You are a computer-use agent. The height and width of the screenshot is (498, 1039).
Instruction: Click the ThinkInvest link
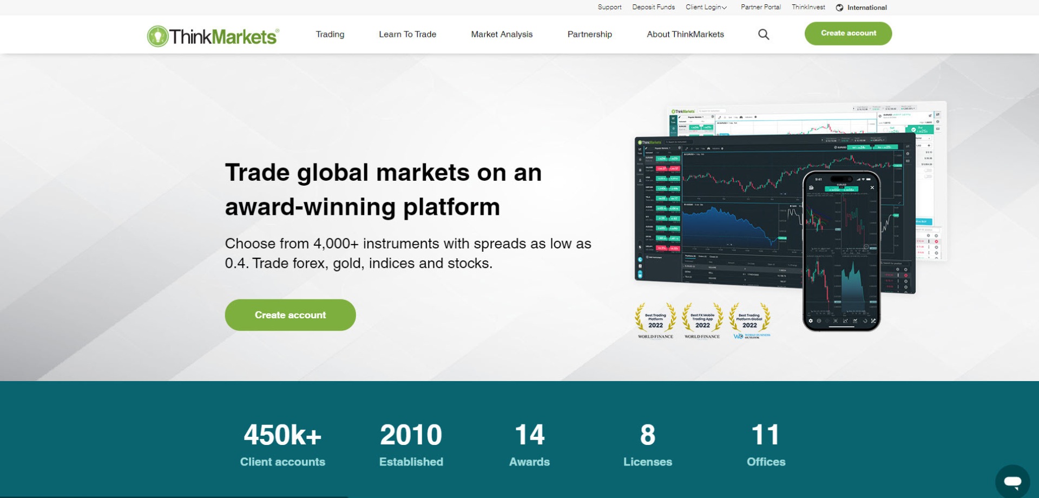point(807,7)
